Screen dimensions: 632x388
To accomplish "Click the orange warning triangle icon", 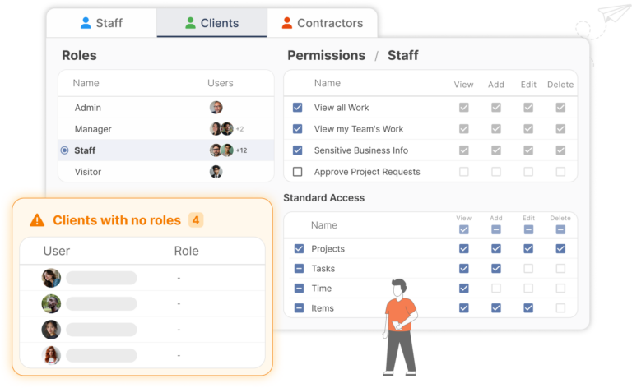I will (x=37, y=220).
